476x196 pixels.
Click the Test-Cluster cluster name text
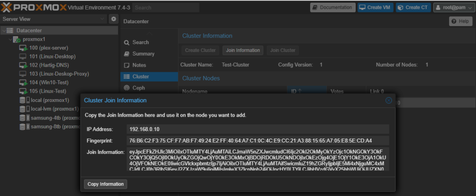point(236,65)
